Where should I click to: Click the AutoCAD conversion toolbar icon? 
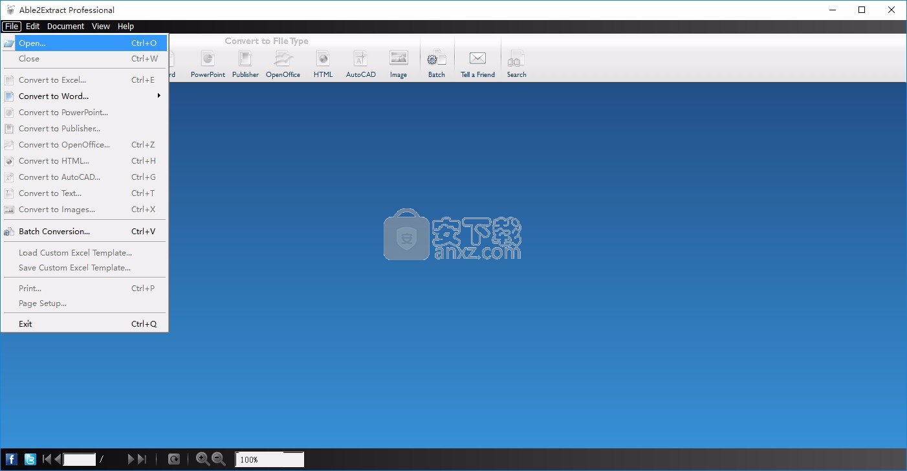coord(360,59)
